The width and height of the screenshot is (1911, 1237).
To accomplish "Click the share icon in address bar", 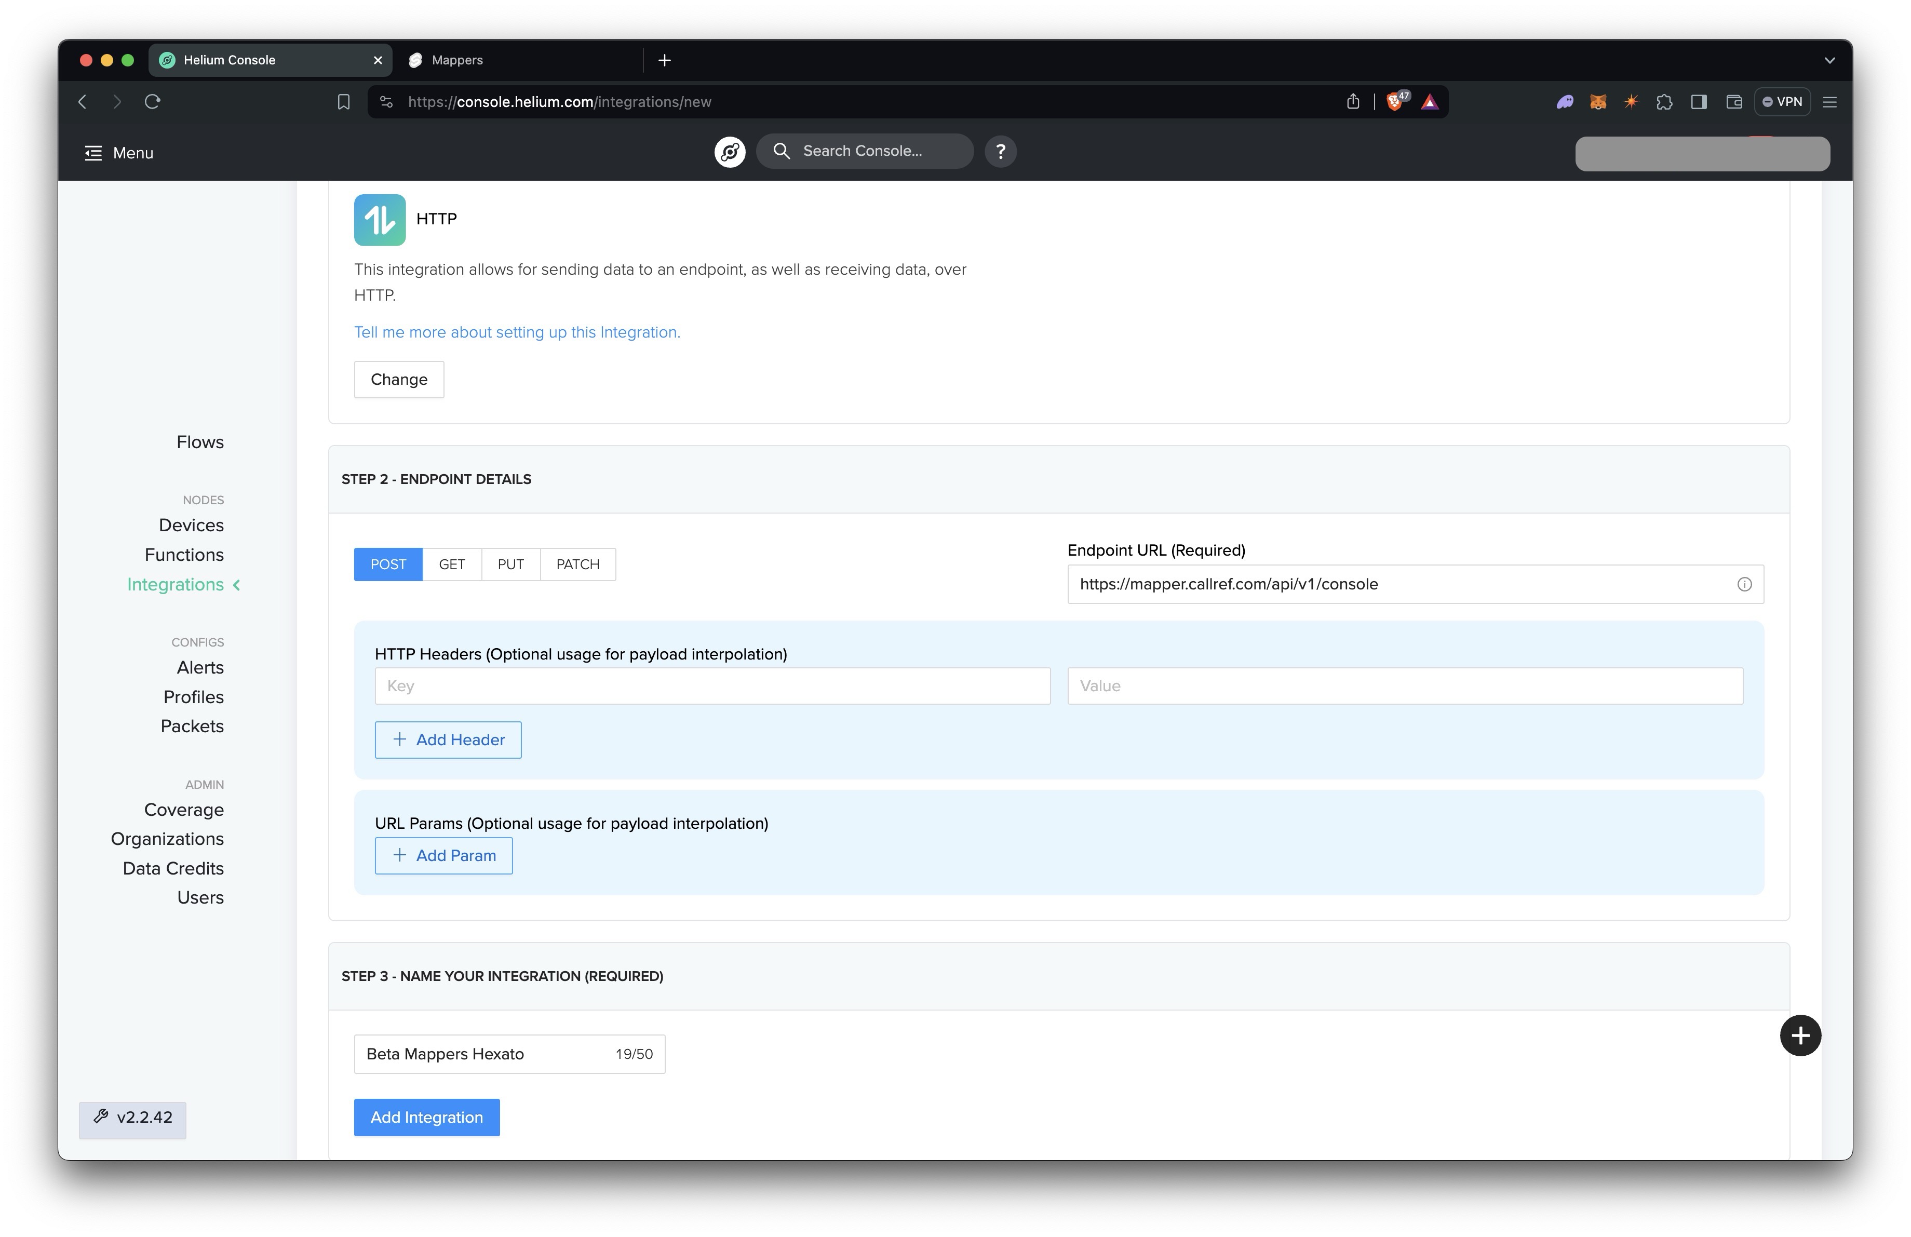I will pyautogui.click(x=1353, y=102).
